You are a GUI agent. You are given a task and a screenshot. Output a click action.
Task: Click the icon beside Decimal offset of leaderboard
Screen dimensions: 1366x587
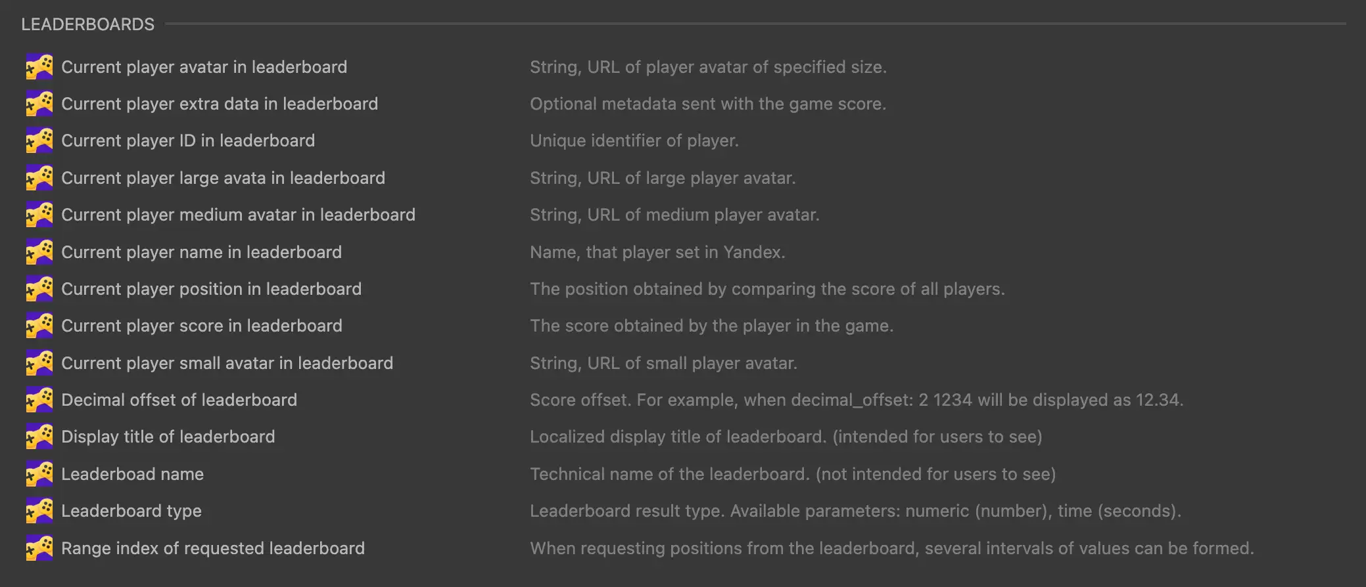coord(39,400)
